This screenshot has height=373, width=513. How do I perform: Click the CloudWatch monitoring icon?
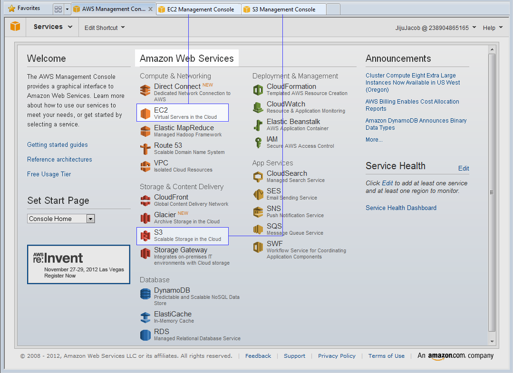pyautogui.click(x=258, y=107)
